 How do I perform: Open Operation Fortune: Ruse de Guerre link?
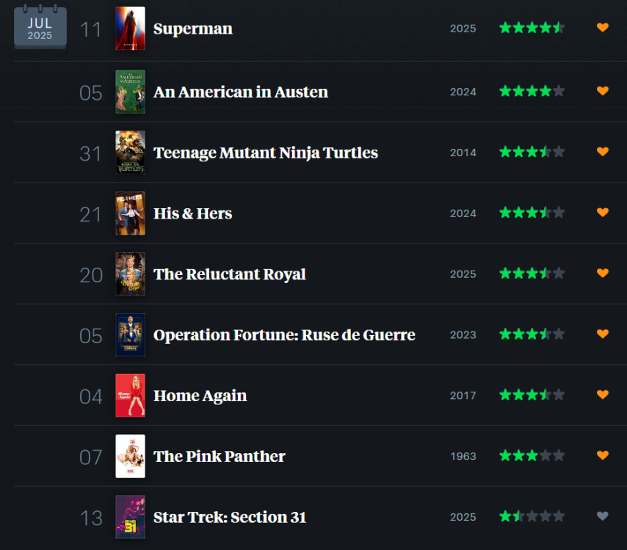pyautogui.click(x=284, y=335)
